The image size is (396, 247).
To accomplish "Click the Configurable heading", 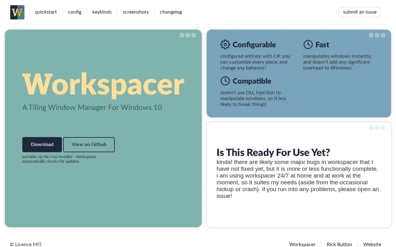I will (x=254, y=44).
